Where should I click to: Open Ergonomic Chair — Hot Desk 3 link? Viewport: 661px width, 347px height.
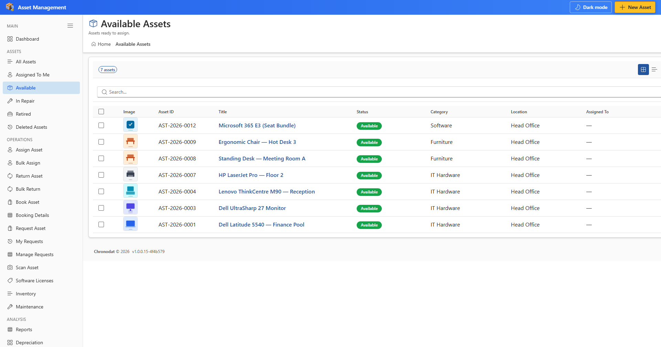tap(257, 142)
